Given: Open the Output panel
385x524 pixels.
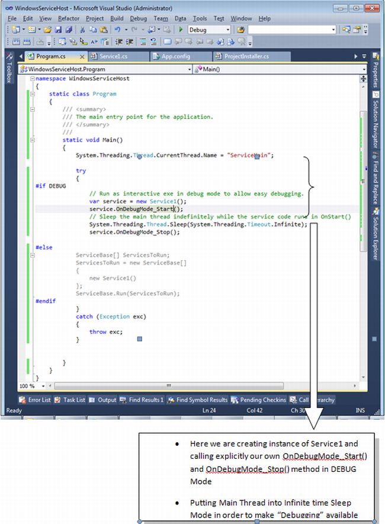Looking at the screenshot, I should [103, 400].
